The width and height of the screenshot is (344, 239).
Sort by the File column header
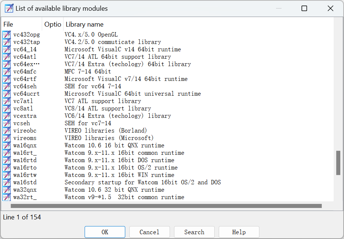tap(21, 24)
